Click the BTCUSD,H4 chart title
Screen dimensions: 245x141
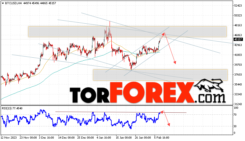coord(14,3)
